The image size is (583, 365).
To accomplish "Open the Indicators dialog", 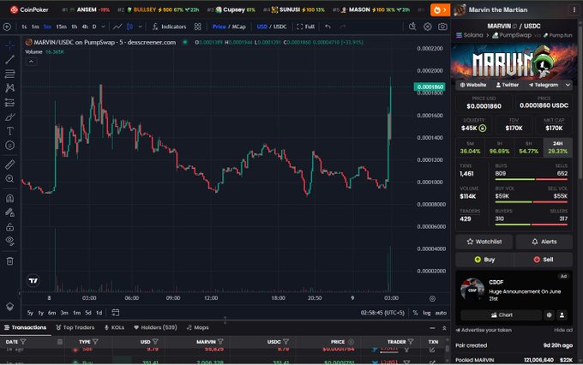I will (169, 27).
